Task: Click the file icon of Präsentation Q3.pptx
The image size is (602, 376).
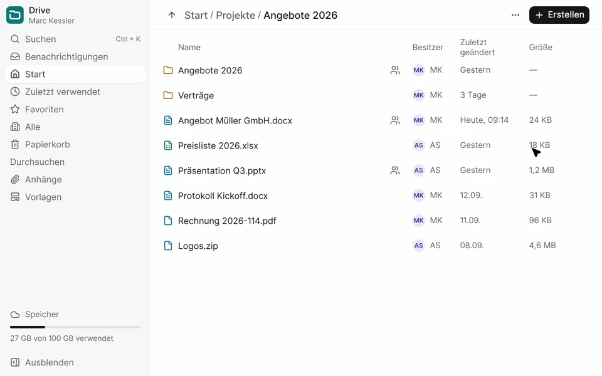Action: tap(168, 170)
